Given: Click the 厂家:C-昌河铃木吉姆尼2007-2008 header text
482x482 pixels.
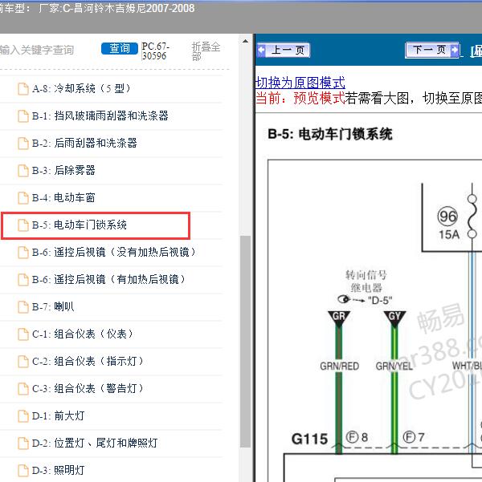Looking at the screenshot, I should point(116,8).
